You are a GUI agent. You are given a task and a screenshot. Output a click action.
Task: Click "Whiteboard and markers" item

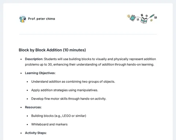point(49,124)
